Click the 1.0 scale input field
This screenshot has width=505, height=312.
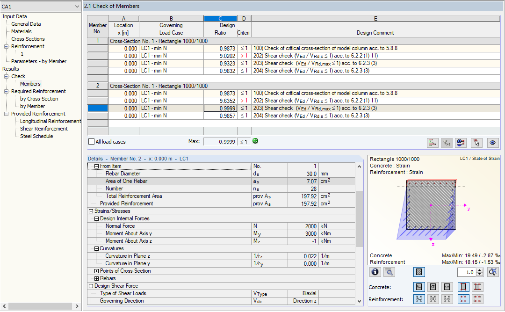[467, 272]
